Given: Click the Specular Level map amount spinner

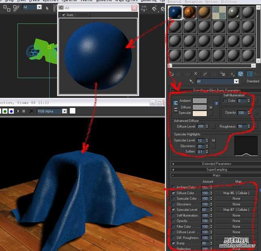Looking at the screenshot, I should (211, 210).
